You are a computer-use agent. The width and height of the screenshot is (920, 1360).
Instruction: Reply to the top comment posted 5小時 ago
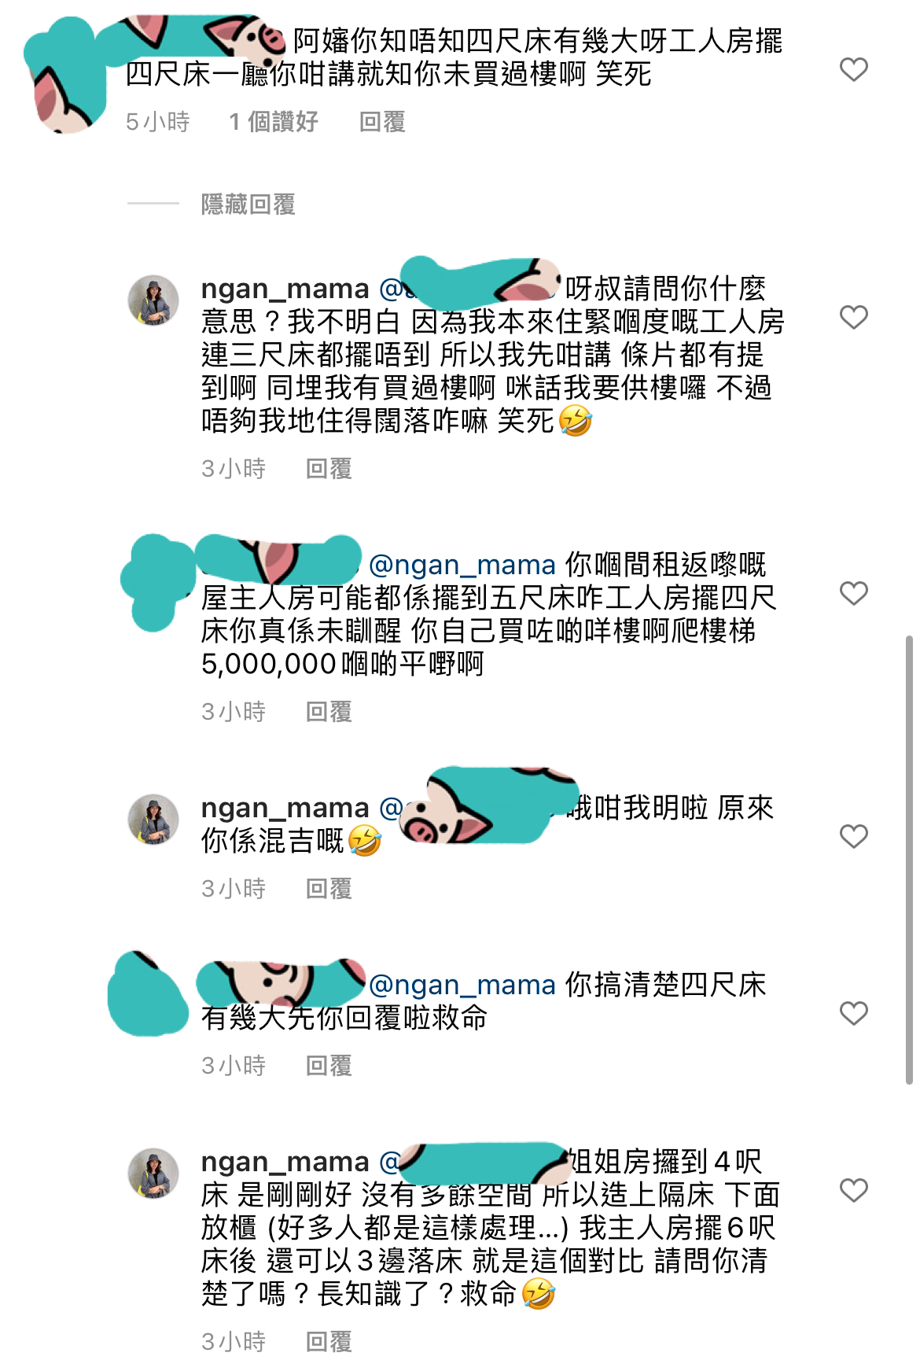click(382, 122)
